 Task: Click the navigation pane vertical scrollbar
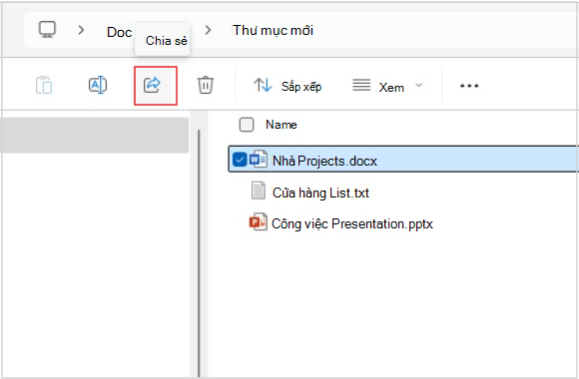[199, 252]
